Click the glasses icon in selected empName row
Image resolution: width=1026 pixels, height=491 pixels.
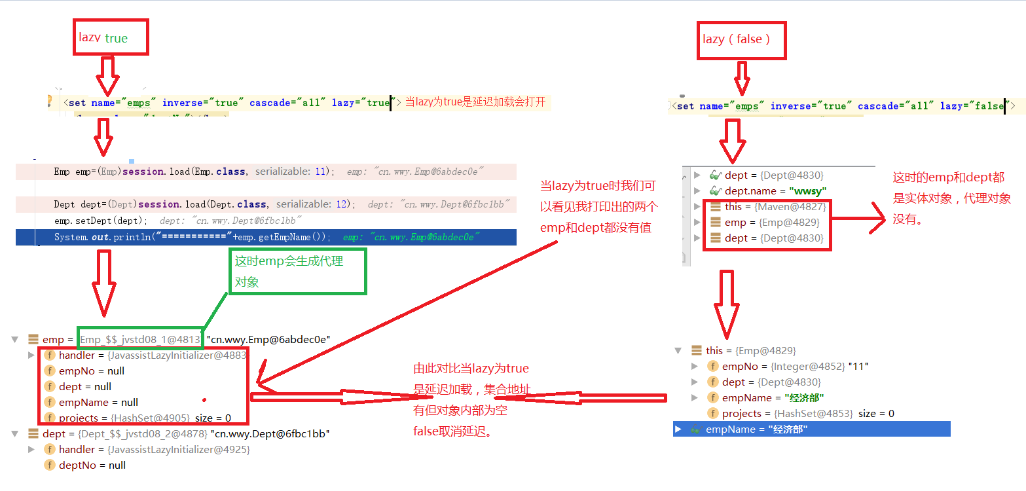(696, 429)
